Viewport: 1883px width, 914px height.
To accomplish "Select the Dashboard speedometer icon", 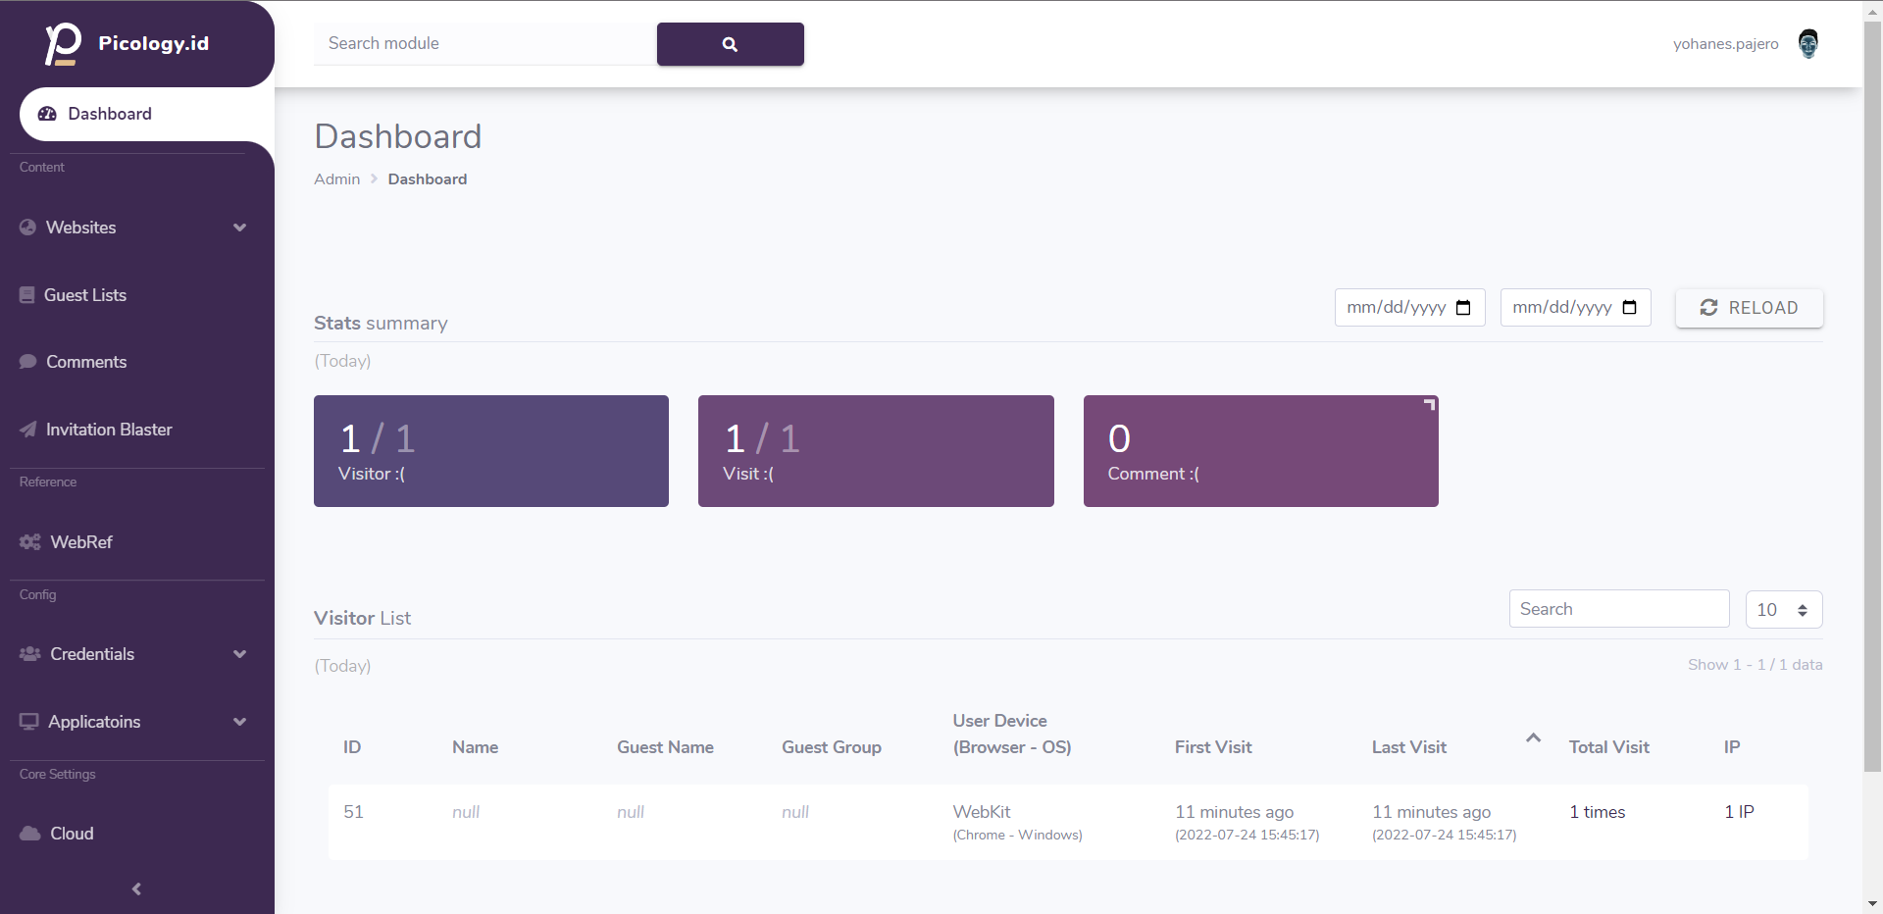I will point(46,114).
